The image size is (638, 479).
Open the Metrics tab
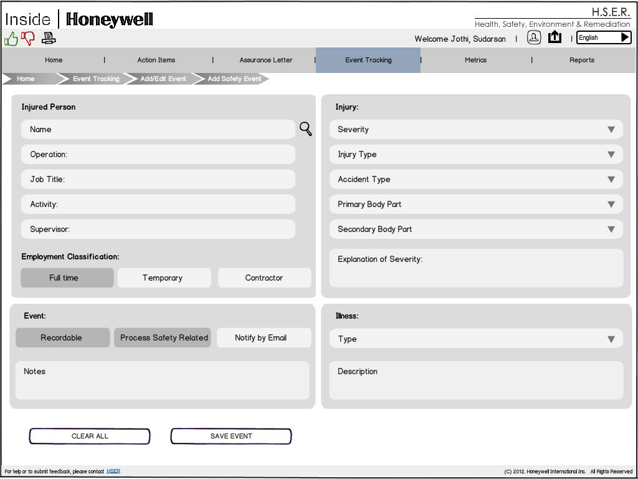(475, 60)
